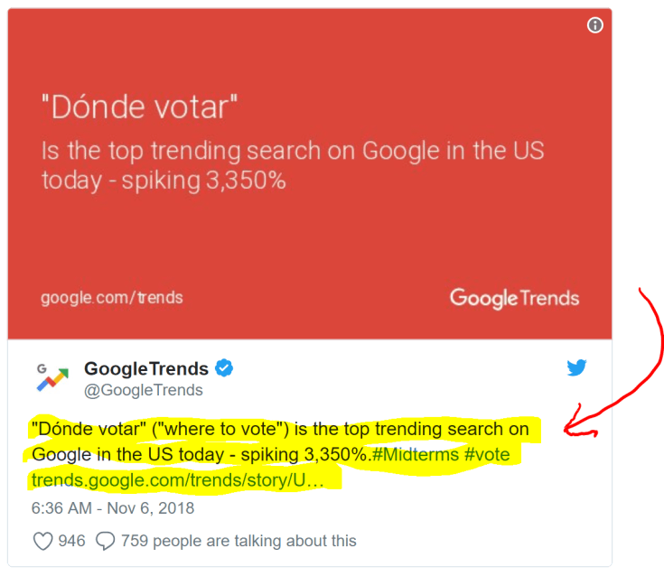
Task: Click the blue verified badge
Action: pyautogui.click(x=224, y=368)
